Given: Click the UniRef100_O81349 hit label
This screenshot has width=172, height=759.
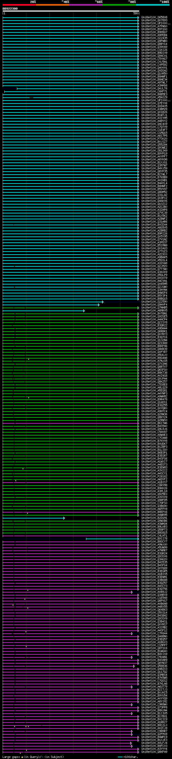Looking at the screenshot, I should pyautogui.click(x=154, y=151).
